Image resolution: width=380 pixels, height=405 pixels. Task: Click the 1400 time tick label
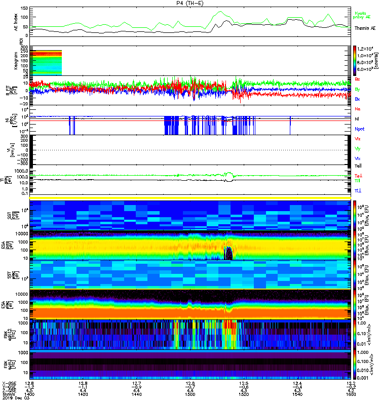(x=29, y=394)
